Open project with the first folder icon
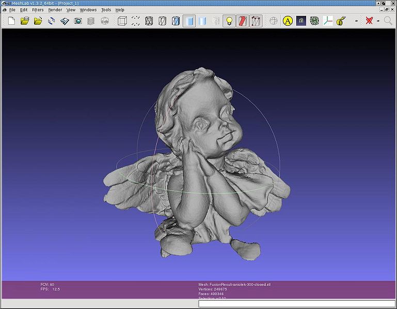397x309 pixels. [25, 21]
